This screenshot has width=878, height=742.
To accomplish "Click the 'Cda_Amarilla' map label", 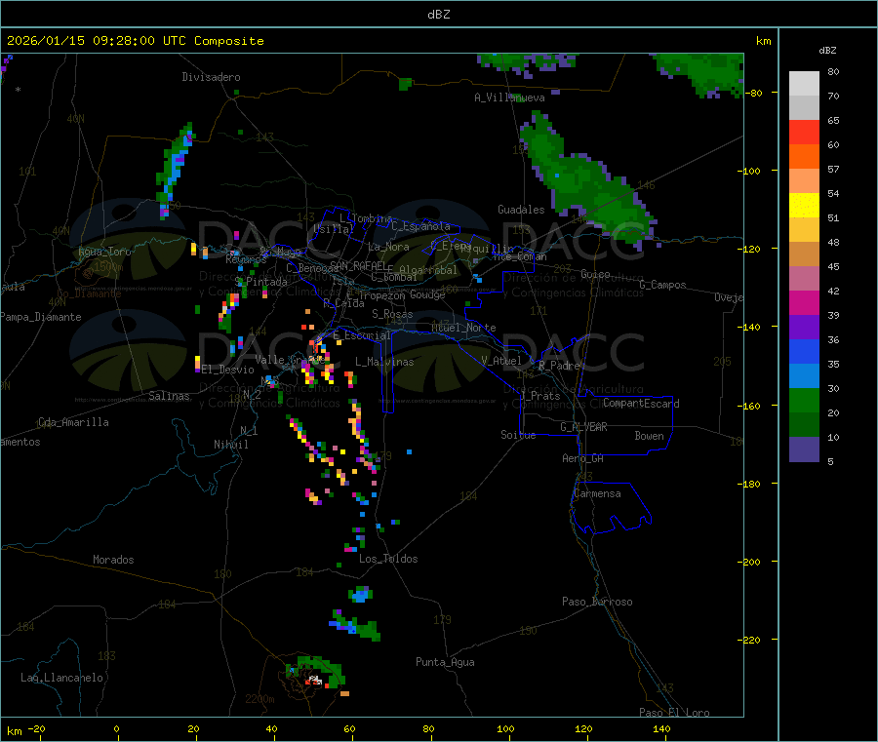I will (73, 422).
